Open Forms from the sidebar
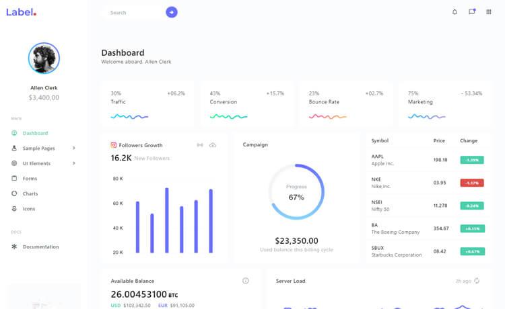The width and height of the screenshot is (505, 309). (x=30, y=179)
